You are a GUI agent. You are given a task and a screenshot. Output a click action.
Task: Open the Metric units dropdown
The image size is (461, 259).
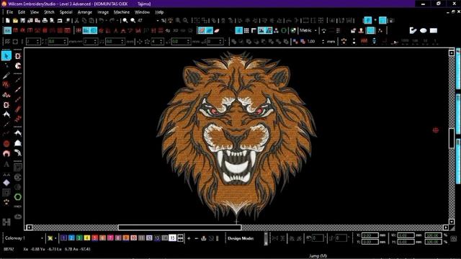(x=315, y=30)
